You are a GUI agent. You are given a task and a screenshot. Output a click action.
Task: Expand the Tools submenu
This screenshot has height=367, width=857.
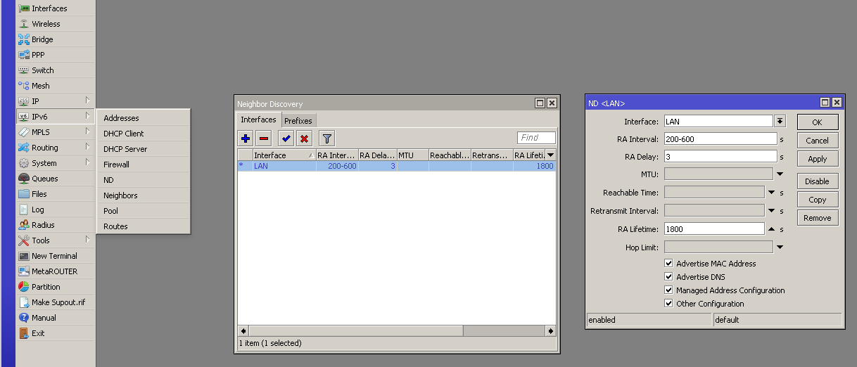coord(55,240)
